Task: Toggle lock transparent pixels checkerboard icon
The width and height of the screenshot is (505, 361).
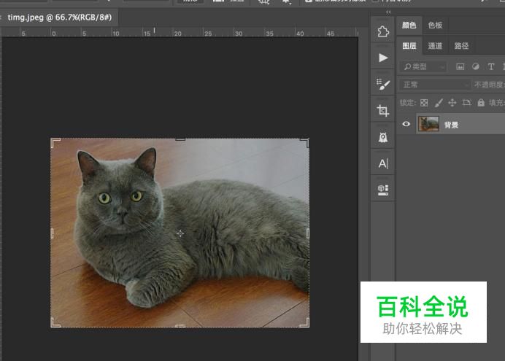Action: pos(424,103)
